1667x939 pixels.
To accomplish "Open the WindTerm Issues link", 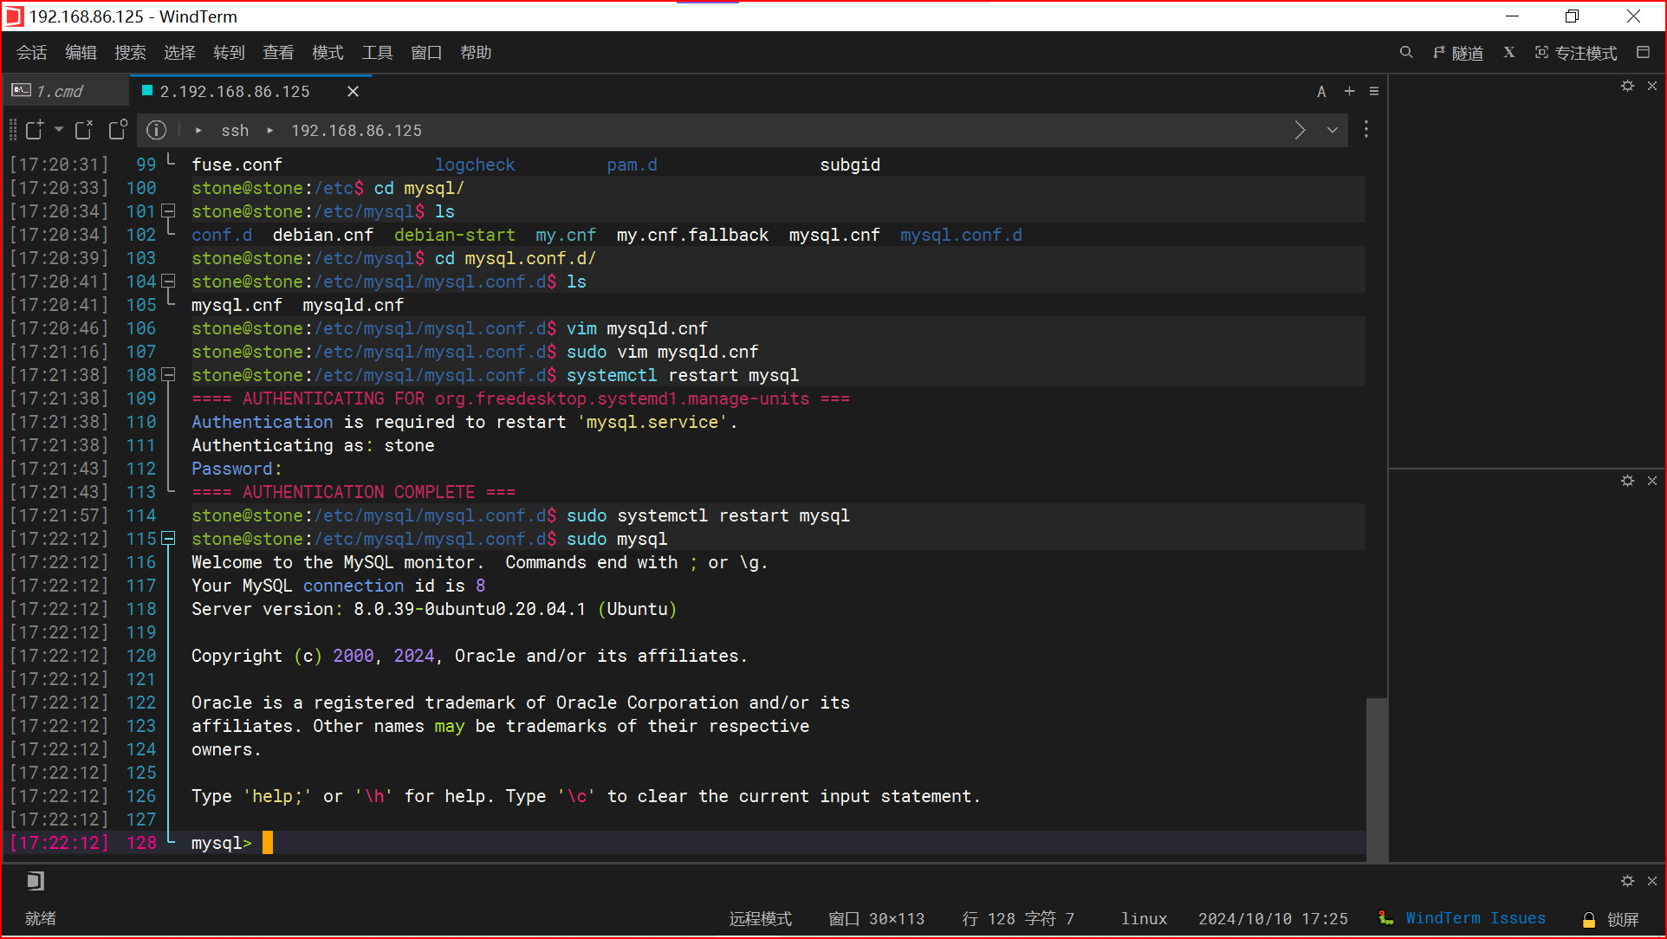I will [x=1475, y=918].
